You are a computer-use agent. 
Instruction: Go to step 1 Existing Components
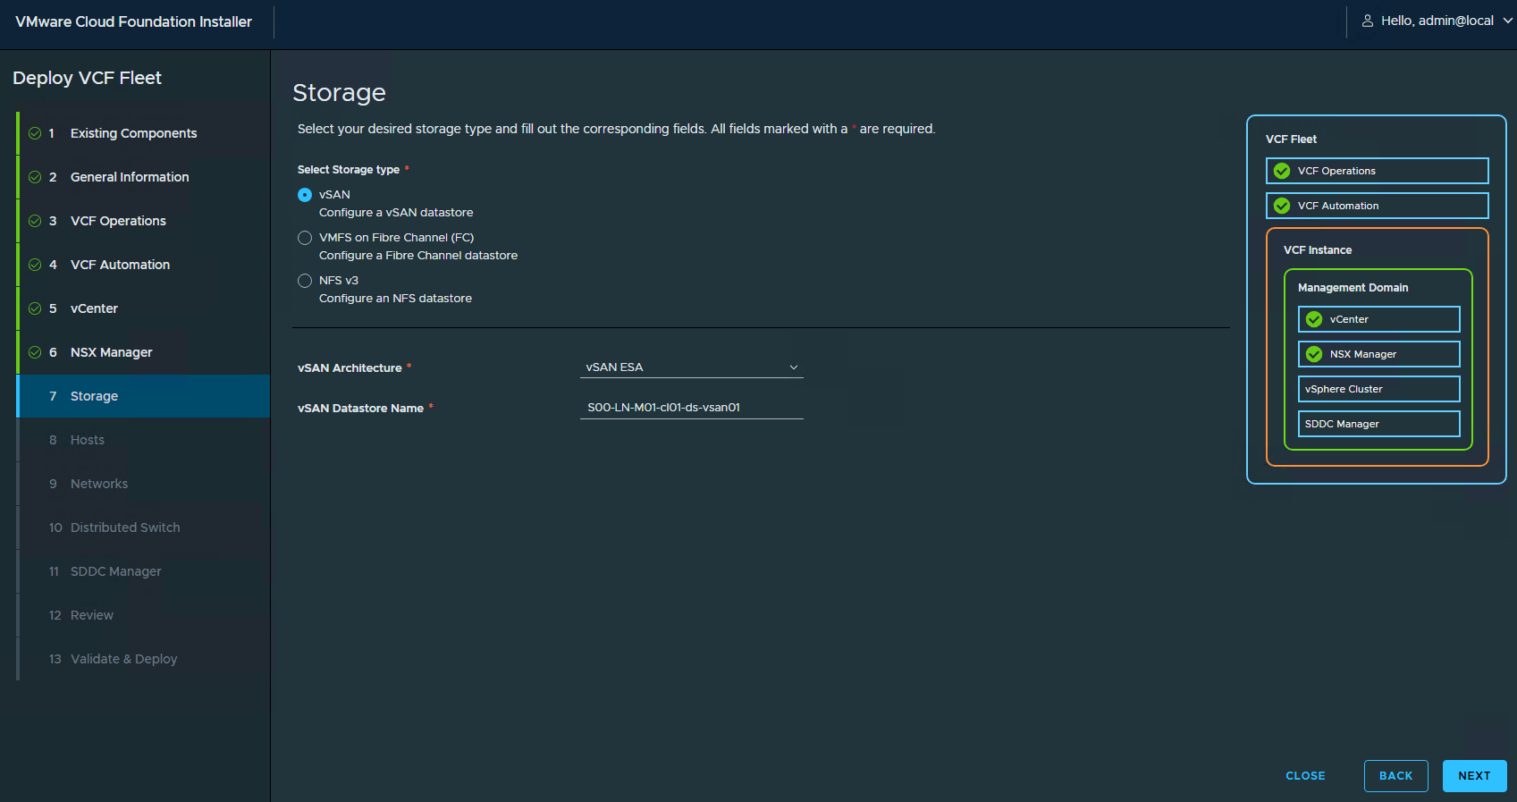tap(143, 133)
